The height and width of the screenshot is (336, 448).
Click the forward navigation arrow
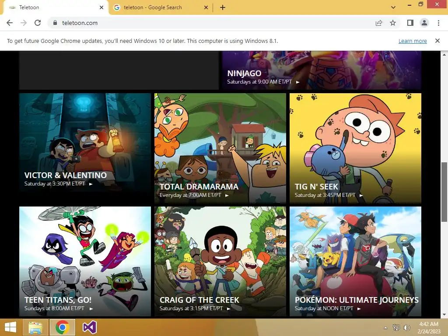pyautogui.click(x=24, y=23)
